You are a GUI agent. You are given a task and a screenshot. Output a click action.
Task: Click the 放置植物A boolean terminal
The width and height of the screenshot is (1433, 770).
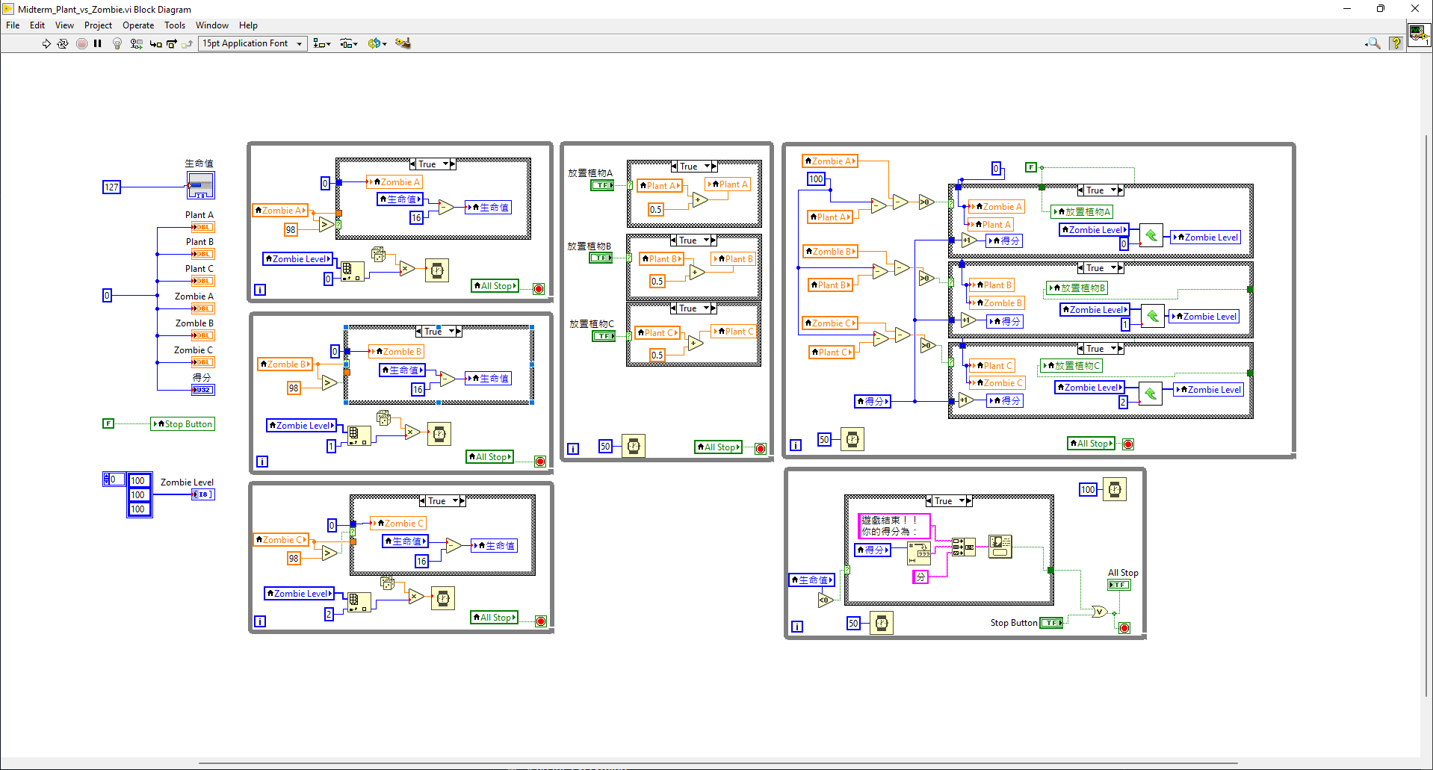[x=602, y=185]
